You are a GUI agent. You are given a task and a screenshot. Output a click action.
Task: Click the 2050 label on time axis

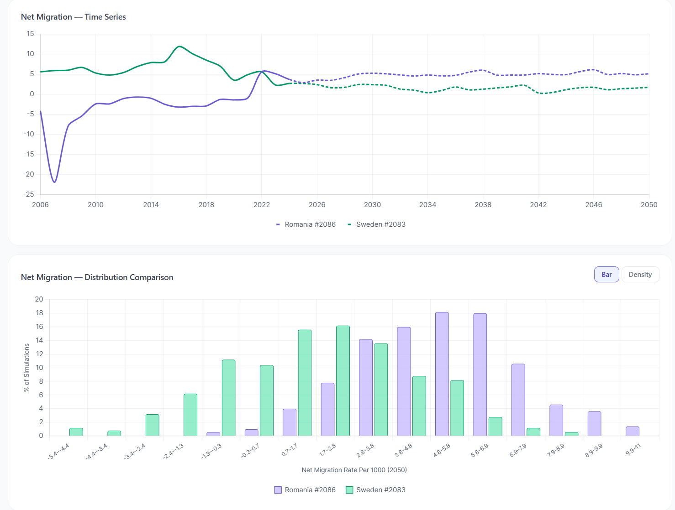649,205
